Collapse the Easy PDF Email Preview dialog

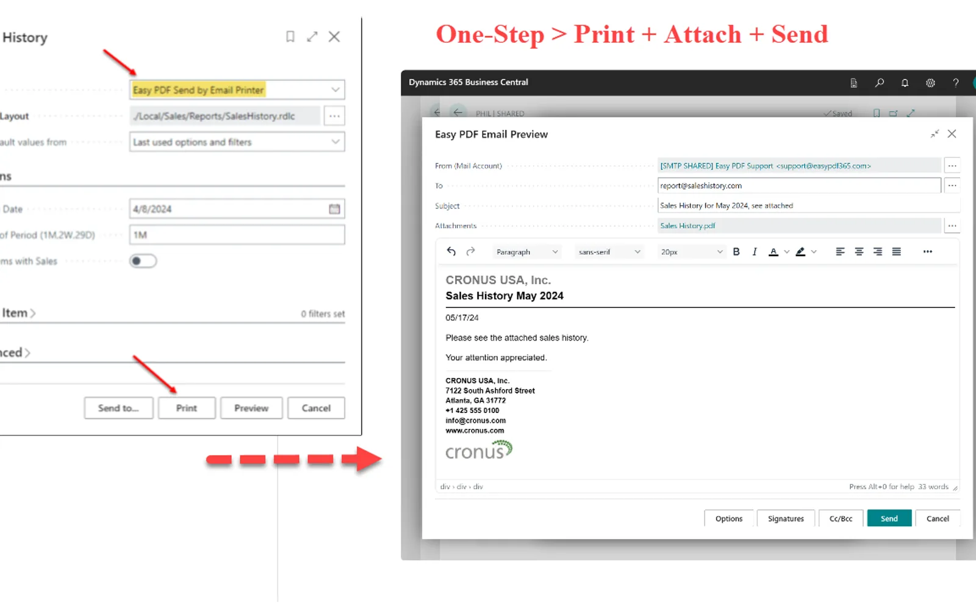pyautogui.click(x=935, y=134)
